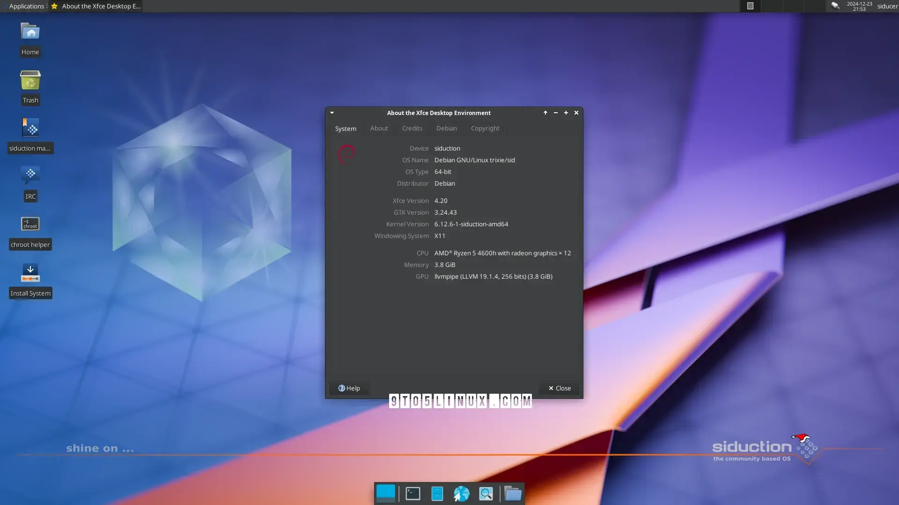Open the Copyright tab
This screenshot has height=505, width=899.
[x=485, y=128]
